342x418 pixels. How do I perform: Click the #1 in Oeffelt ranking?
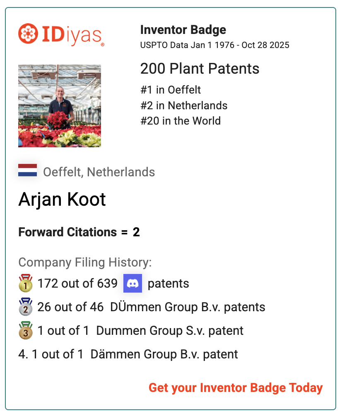coord(171,90)
